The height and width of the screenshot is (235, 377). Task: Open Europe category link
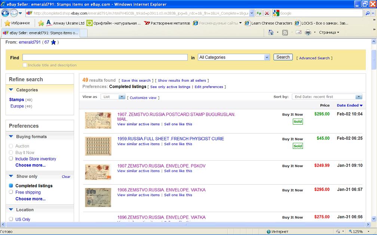[17, 106]
